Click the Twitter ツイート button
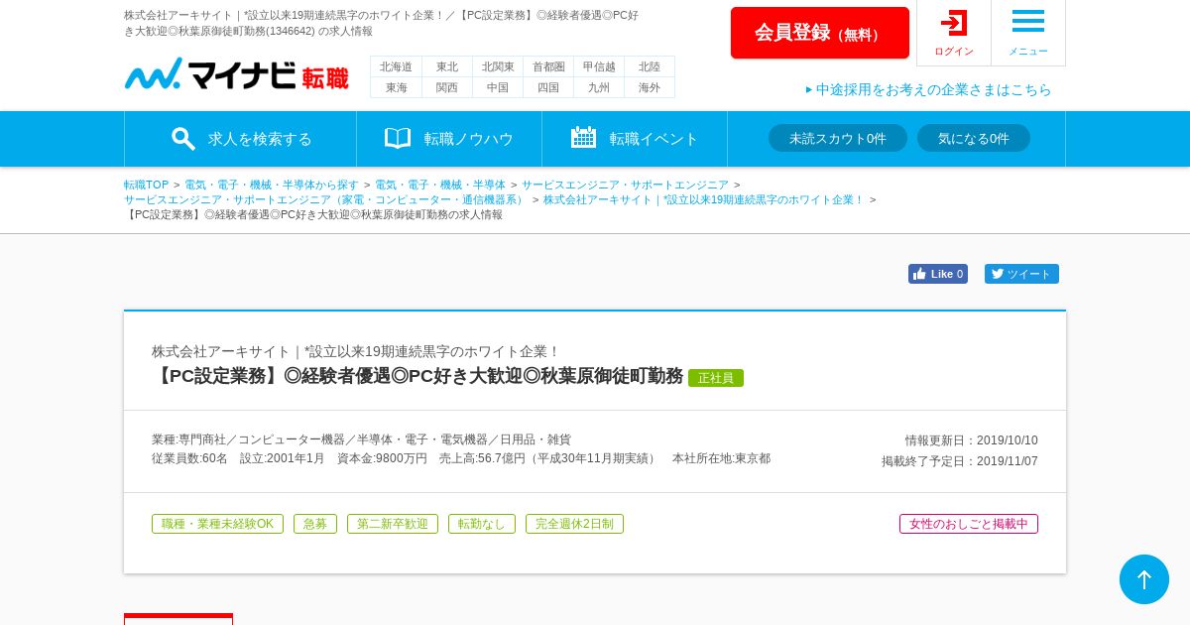This screenshot has width=1190, height=625. pos(1021,274)
